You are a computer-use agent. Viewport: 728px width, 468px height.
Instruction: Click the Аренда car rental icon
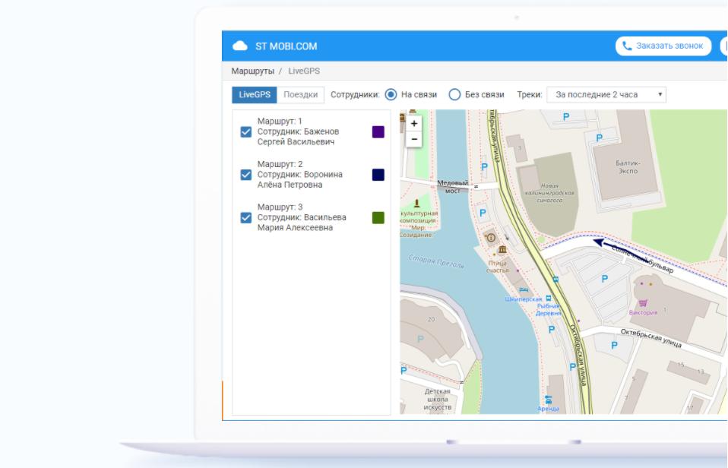coord(549,400)
